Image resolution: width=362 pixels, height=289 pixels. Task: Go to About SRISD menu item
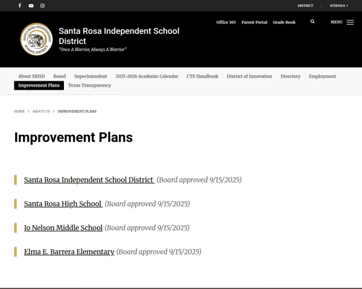31,76
